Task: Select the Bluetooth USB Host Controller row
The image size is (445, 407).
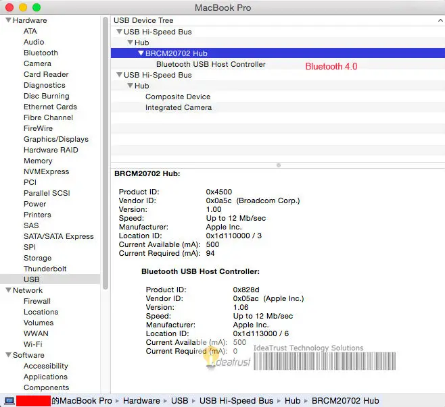Action: point(278,64)
